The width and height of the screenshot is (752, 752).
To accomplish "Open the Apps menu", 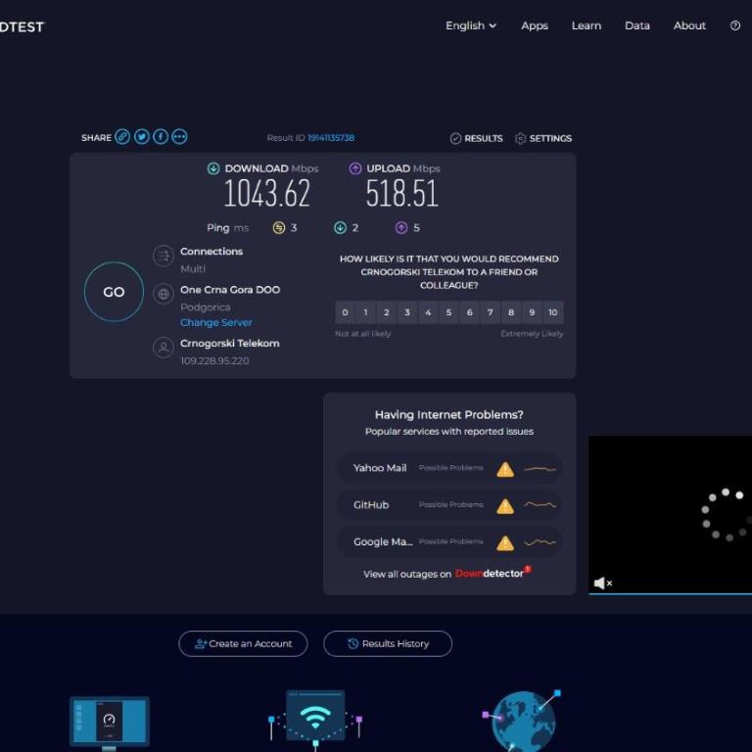I will [x=535, y=25].
